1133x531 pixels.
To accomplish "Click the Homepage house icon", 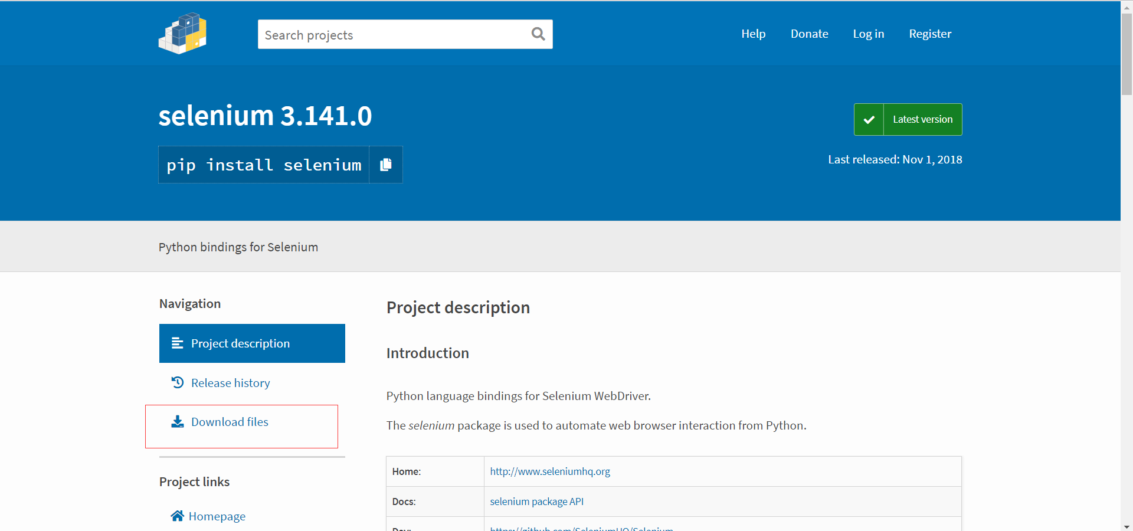I will click(x=177, y=516).
